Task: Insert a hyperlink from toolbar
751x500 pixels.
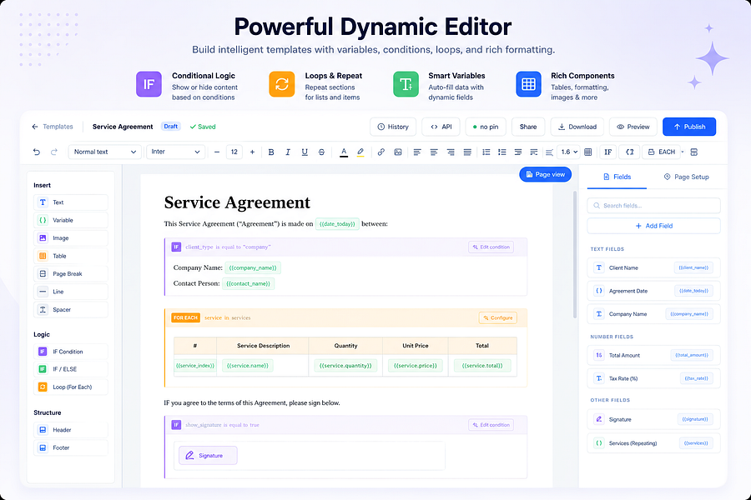Action: 381,152
